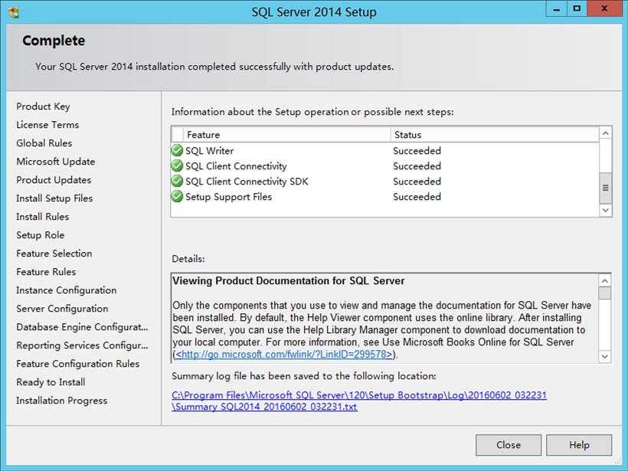The height and width of the screenshot is (471, 628).
Task: Open the go.microsoft.com fwlink hyperlink
Action: tap(283, 355)
